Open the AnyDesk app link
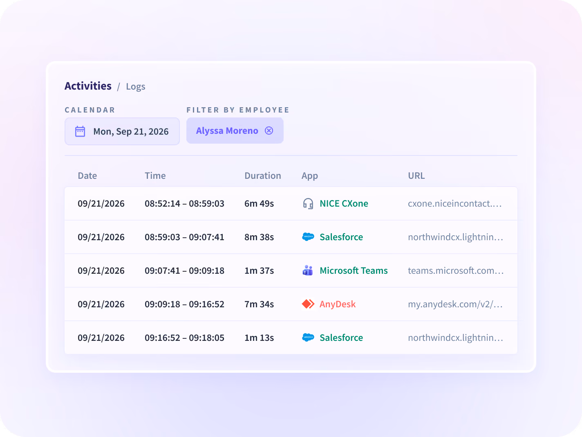Image resolution: width=582 pixels, height=437 pixels. (338, 304)
